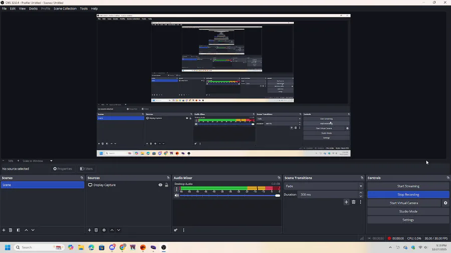This screenshot has width=451, height=253.
Task: Hide Display Capture with eye icon
Action: 160,185
